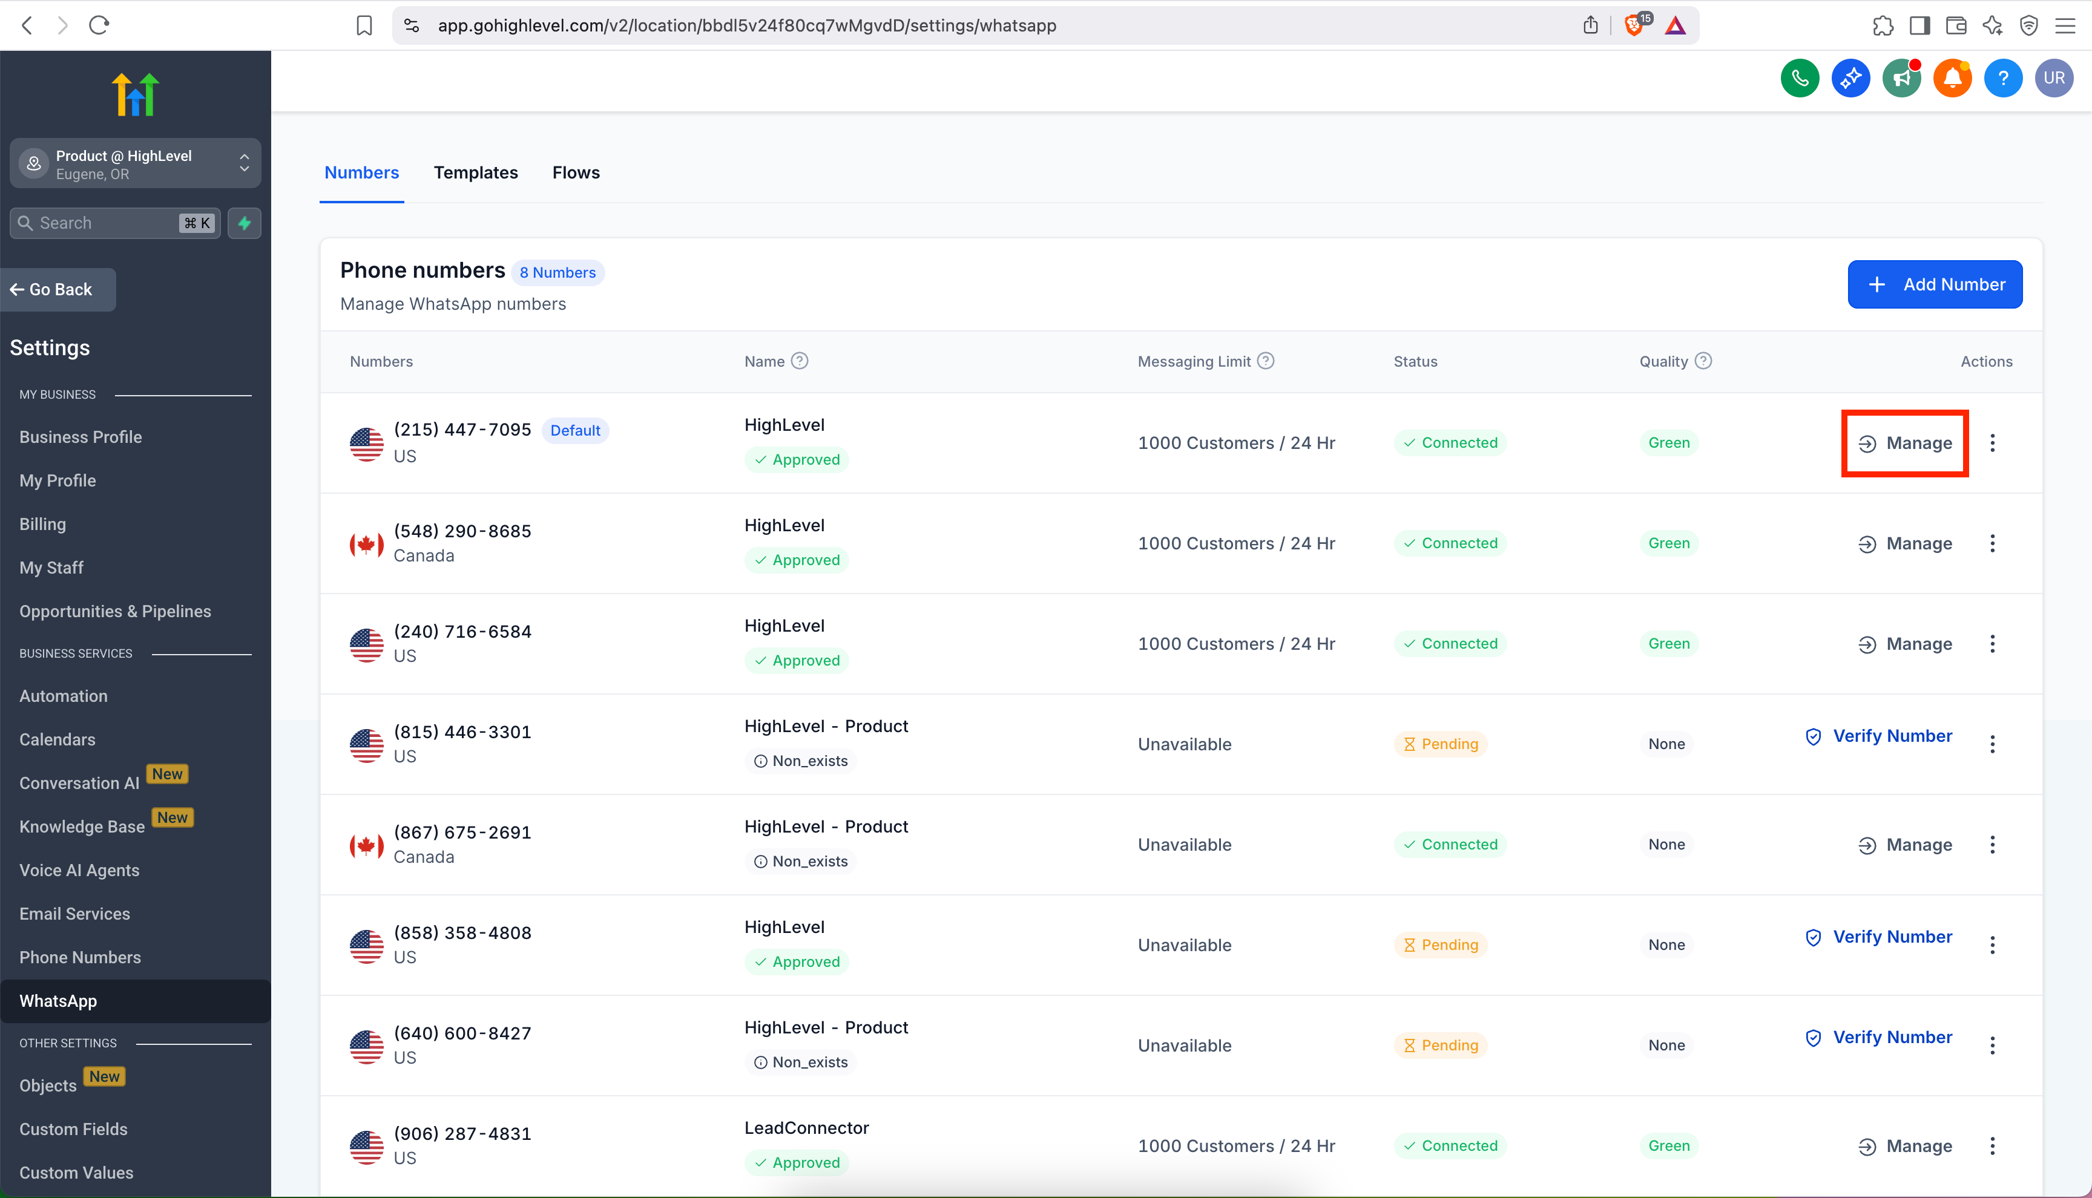Open the megaphone announcements icon
This screenshot has width=2092, height=1198.
[1902, 78]
